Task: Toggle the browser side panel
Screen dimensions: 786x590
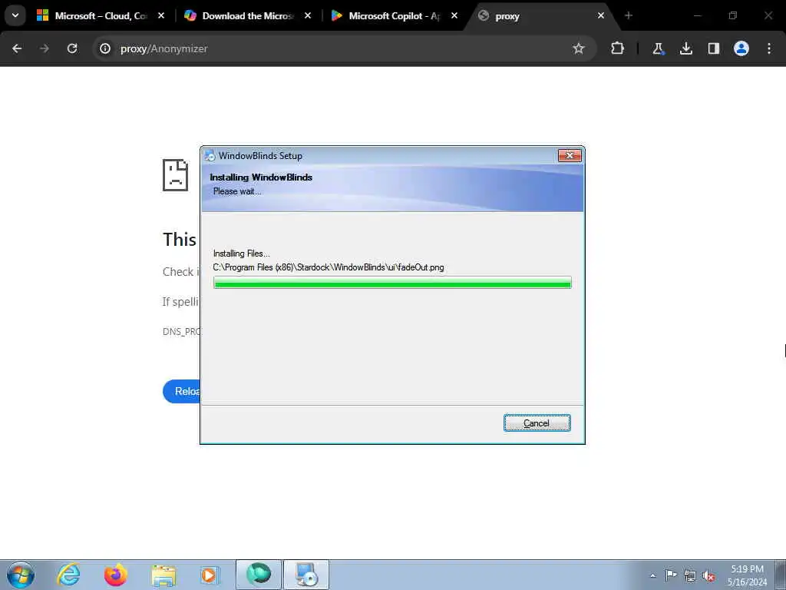Action: (713, 48)
